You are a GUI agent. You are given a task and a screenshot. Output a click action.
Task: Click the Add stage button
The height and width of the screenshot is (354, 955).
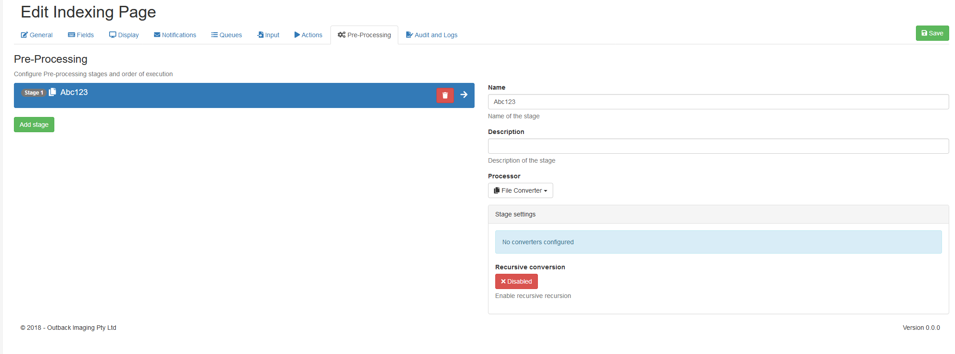(34, 125)
